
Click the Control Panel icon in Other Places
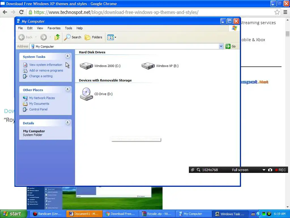pos(25,109)
